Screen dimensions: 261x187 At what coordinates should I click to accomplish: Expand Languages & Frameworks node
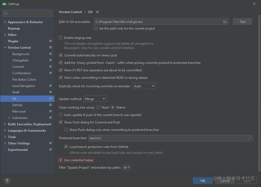click(5, 130)
